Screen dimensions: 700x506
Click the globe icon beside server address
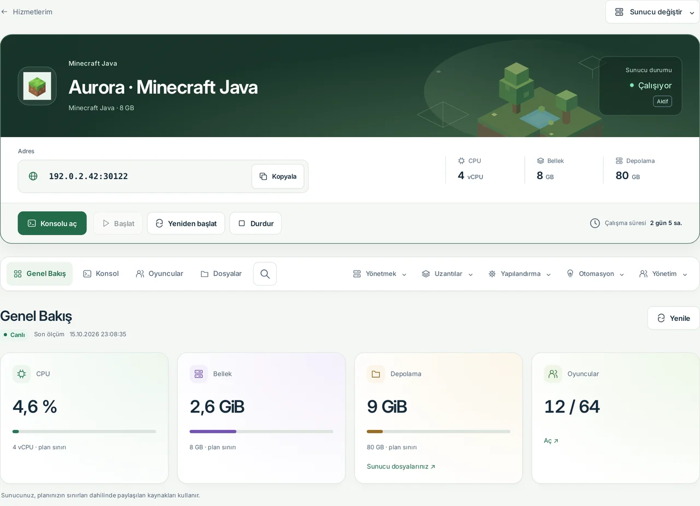pos(33,176)
